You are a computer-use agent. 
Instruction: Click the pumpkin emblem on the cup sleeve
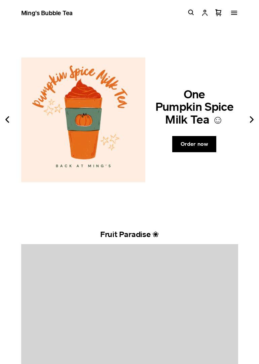[x=83, y=120]
